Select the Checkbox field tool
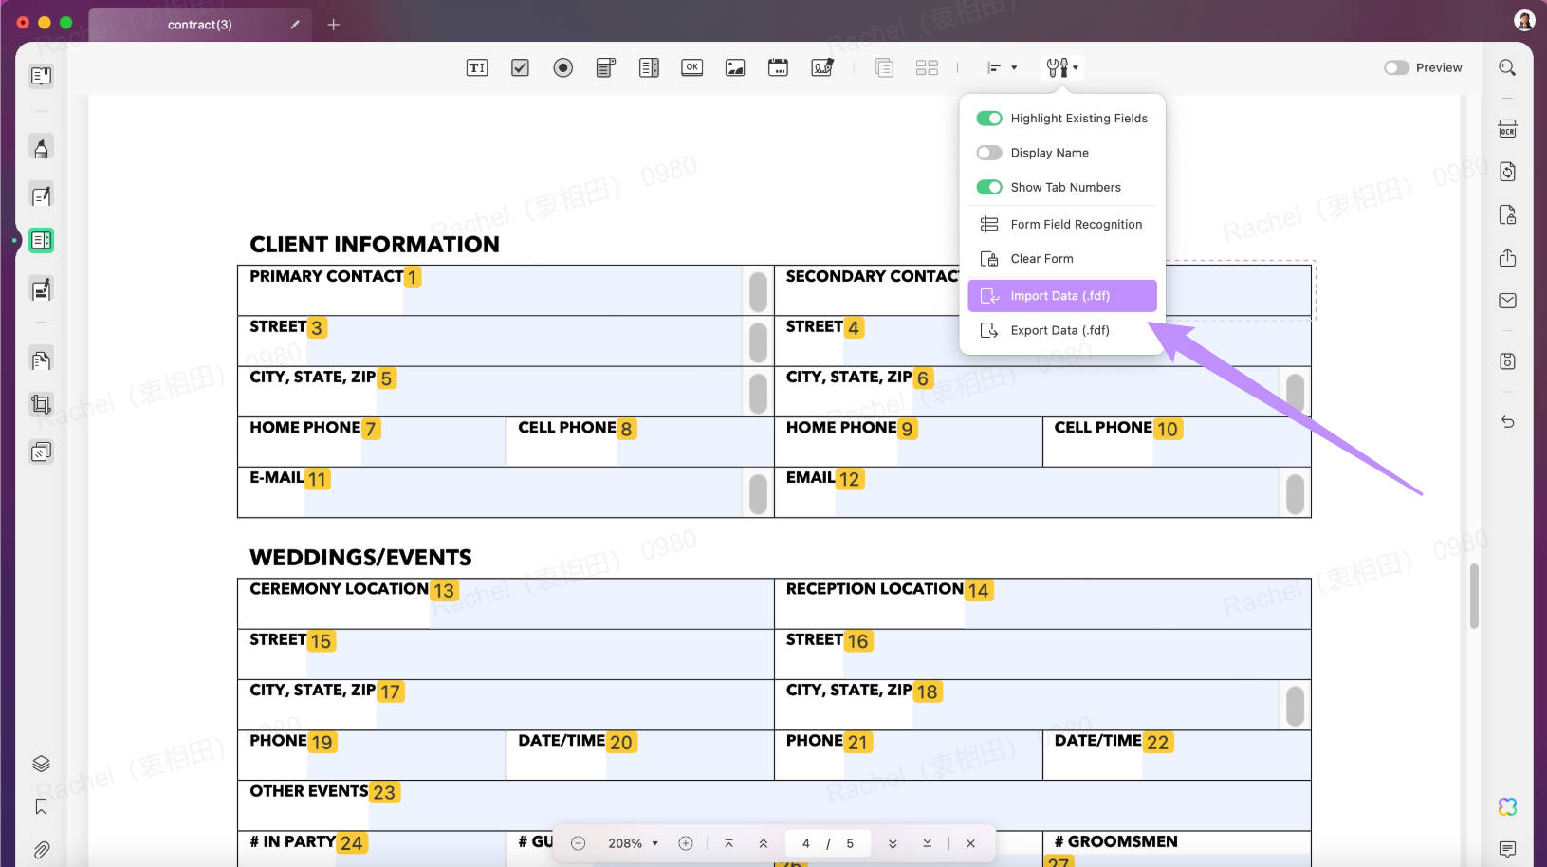This screenshot has width=1547, height=867. 520,67
